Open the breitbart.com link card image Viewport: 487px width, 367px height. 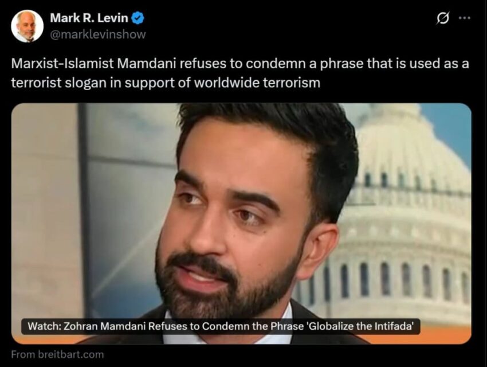tap(241, 224)
